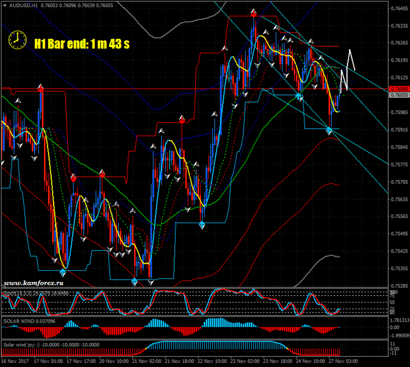Click the 17 Nov 17:00 time label
The width and height of the screenshot is (410, 367).
point(81,361)
